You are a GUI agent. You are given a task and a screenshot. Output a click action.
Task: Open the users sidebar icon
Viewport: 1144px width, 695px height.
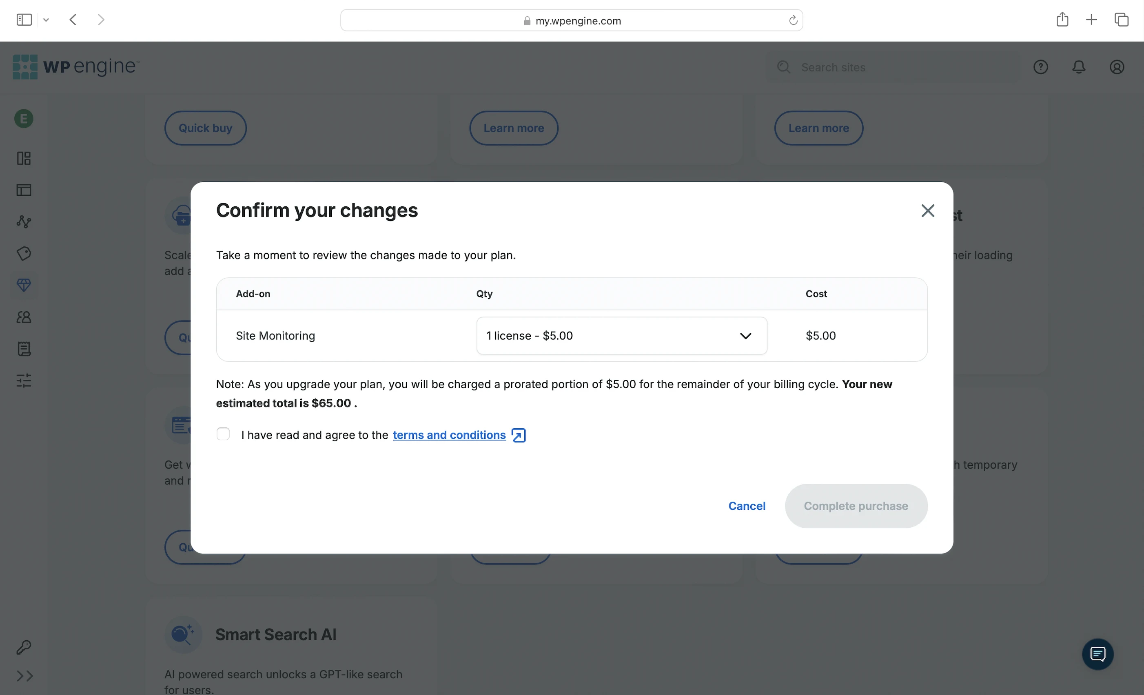coord(24,317)
